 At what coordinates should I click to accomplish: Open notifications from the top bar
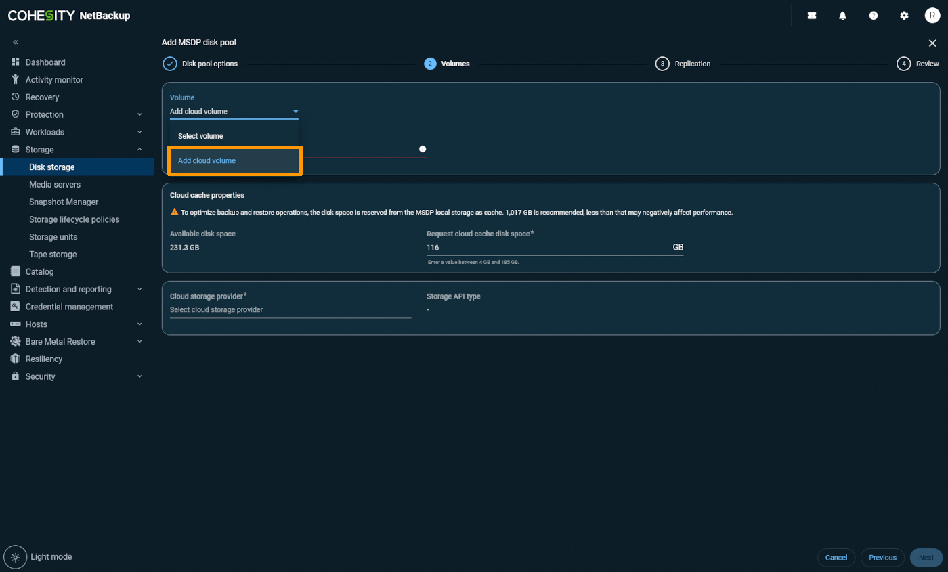tap(842, 15)
